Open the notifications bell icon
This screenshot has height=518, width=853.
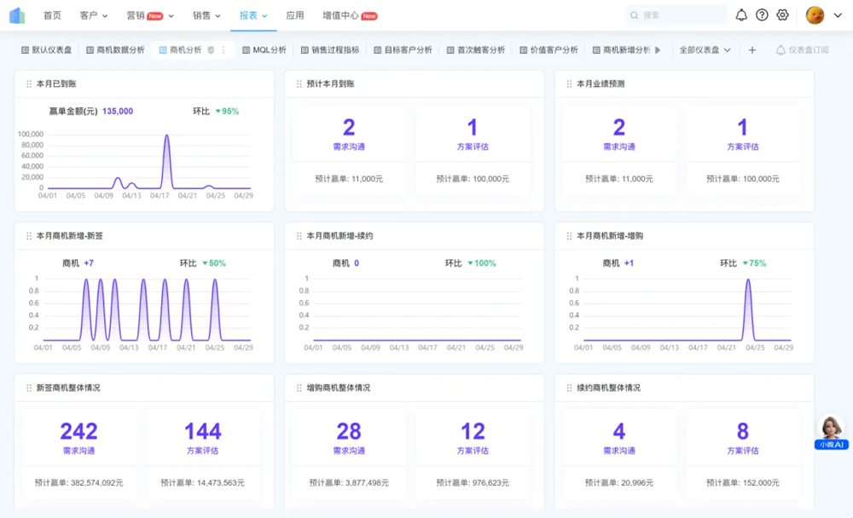(x=741, y=15)
